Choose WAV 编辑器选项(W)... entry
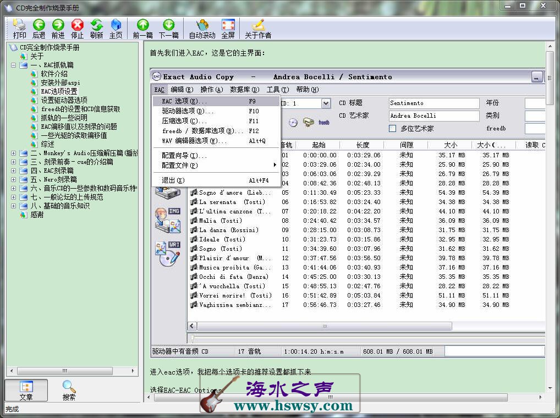Image resolution: width=560 pixels, height=418 pixels. point(216,141)
